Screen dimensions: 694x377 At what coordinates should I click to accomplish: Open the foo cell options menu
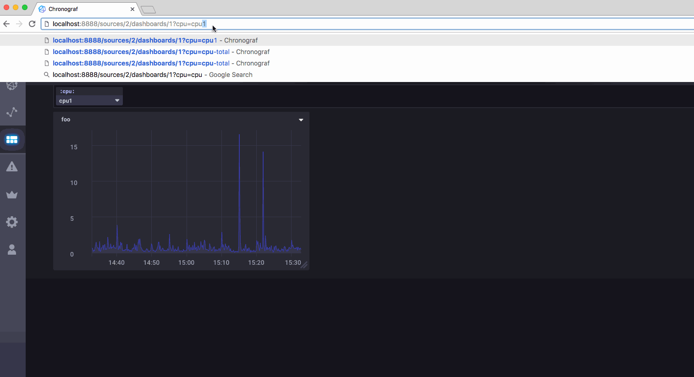pos(301,120)
